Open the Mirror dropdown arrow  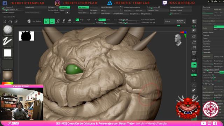[x=121, y=10]
